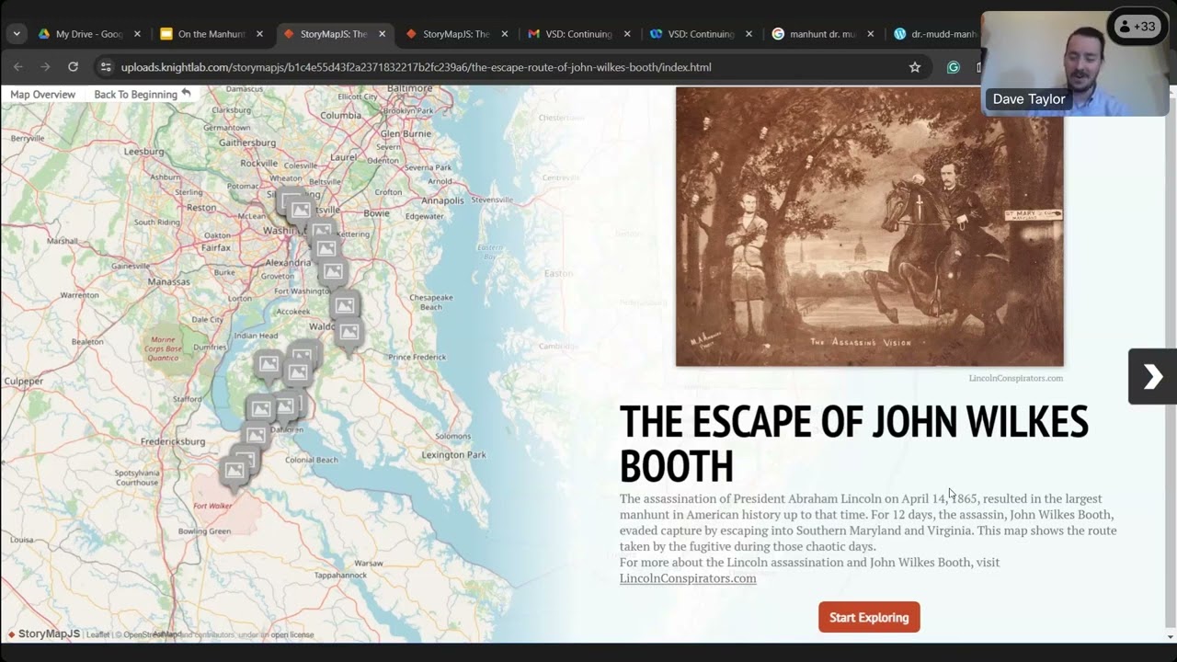This screenshot has width=1177, height=662.
Task: Select the second StoryMapJS tab
Action: 456,34
